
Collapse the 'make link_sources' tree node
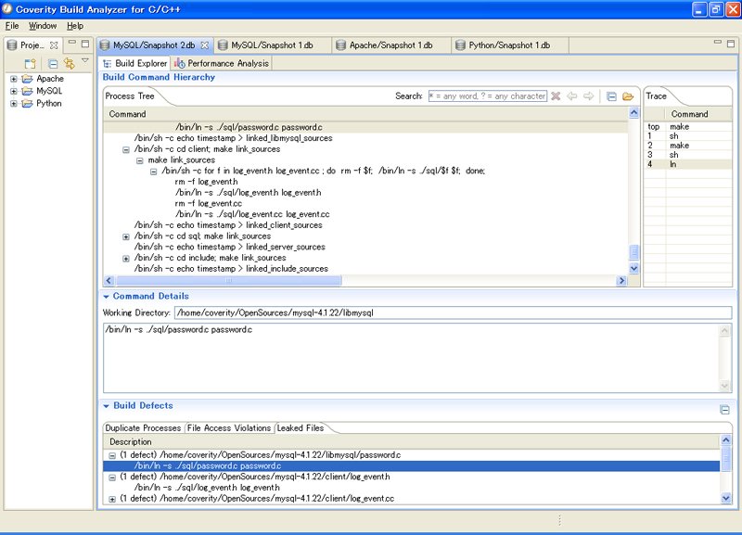(x=140, y=160)
